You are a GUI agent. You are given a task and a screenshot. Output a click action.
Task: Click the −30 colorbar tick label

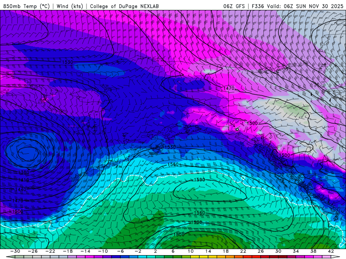(x=15, y=251)
